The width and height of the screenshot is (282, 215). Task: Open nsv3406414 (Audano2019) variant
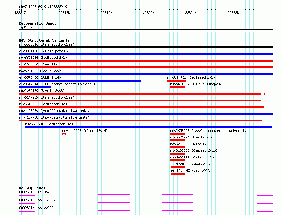(192, 157)
